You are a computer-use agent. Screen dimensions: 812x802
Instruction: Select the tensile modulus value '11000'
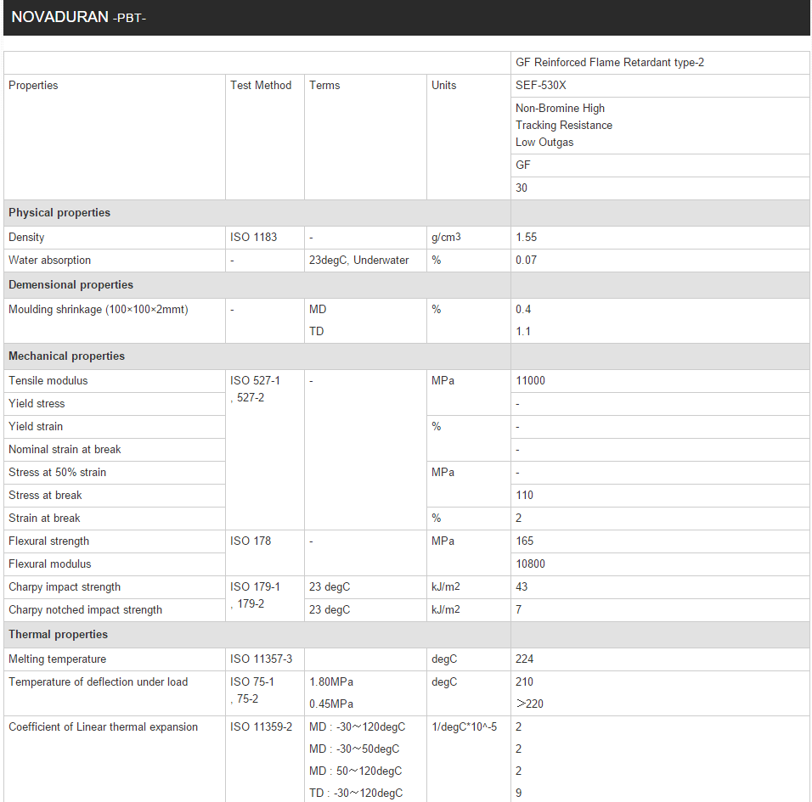pyautogui.click(x=530, y=381)
